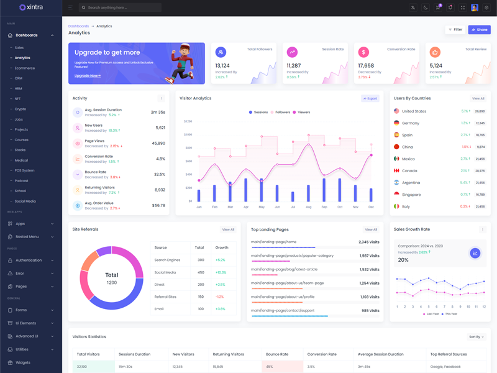Screen dimensions: 497x373
Task: Open the Sort By dropdown
Action: [x=476, y=337]
